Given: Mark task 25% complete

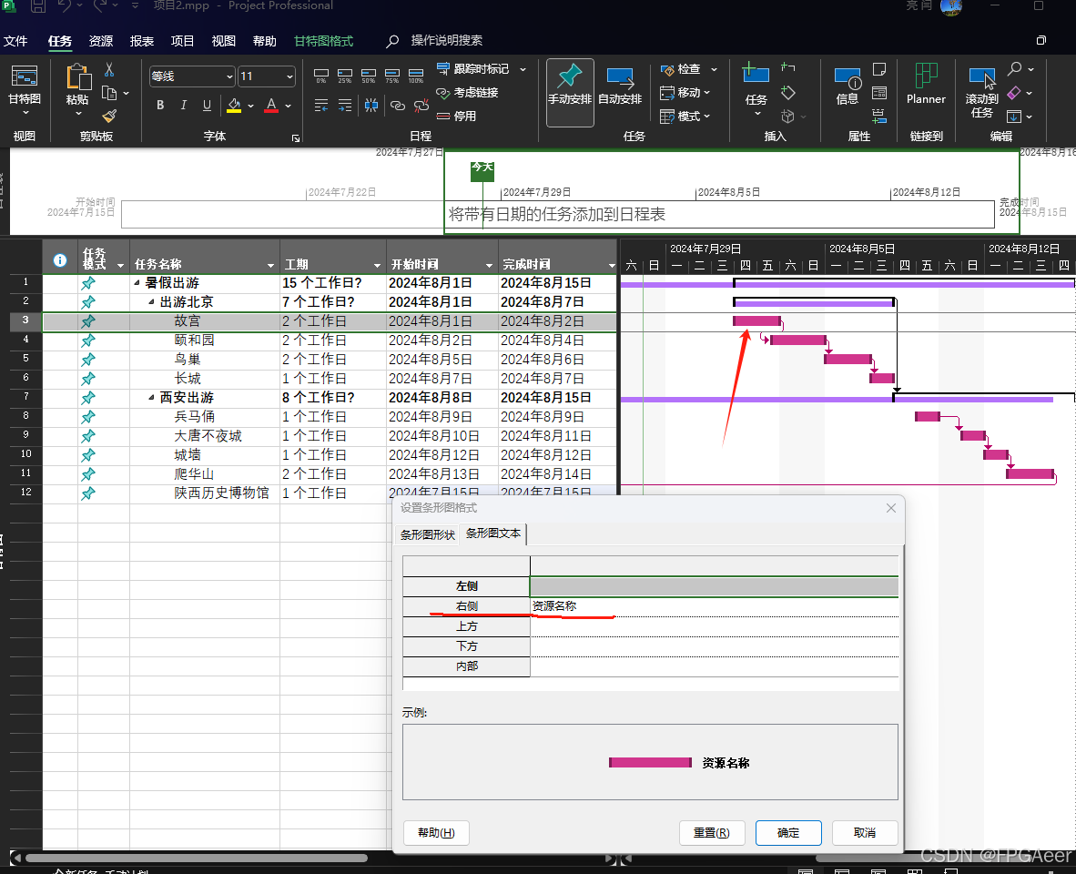Looking at the screenshot, I should pos(345,76).
